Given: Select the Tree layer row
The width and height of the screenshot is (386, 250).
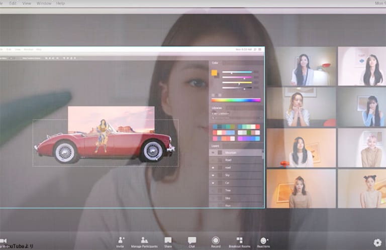Looking at the screenshot, I should [236, 190].
